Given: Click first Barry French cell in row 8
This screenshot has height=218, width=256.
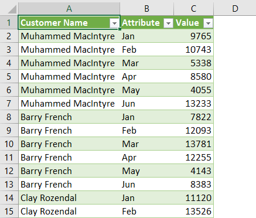Looking at the screenshot, I should point(69,117).
